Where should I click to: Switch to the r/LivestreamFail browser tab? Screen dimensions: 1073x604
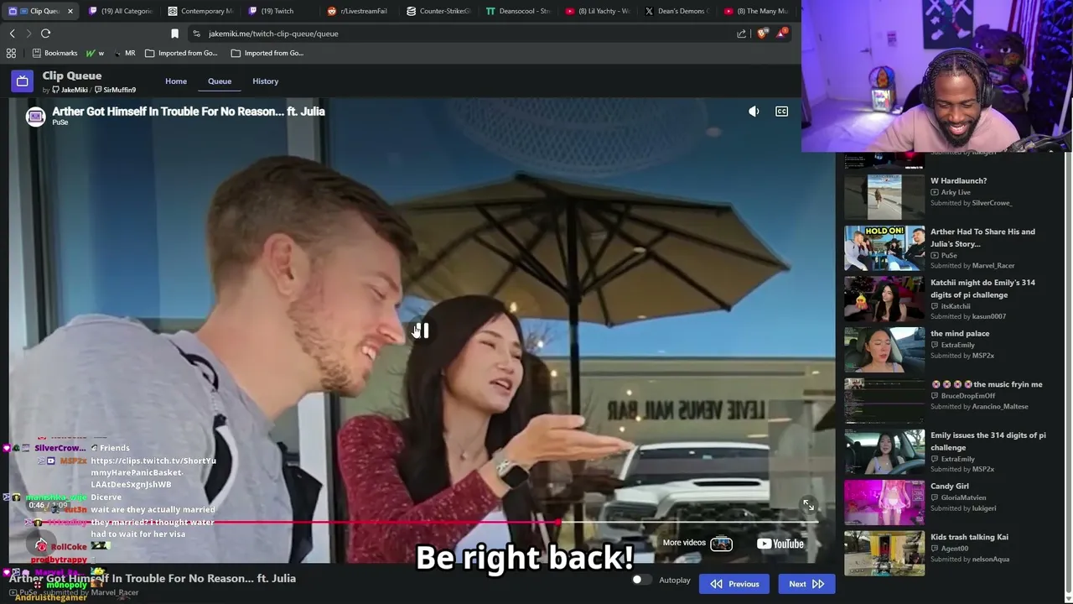(358, 11)
